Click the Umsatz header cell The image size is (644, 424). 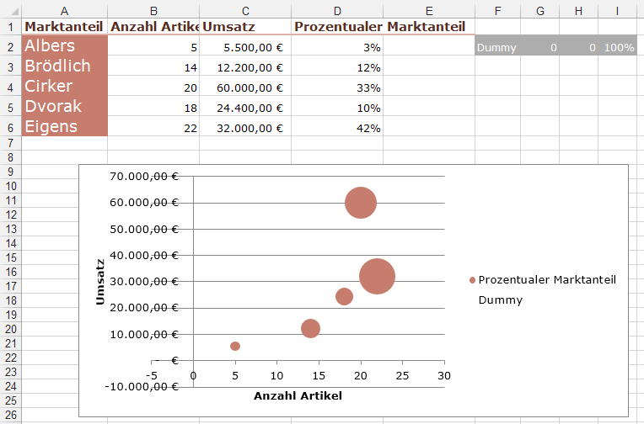(245, 26)
